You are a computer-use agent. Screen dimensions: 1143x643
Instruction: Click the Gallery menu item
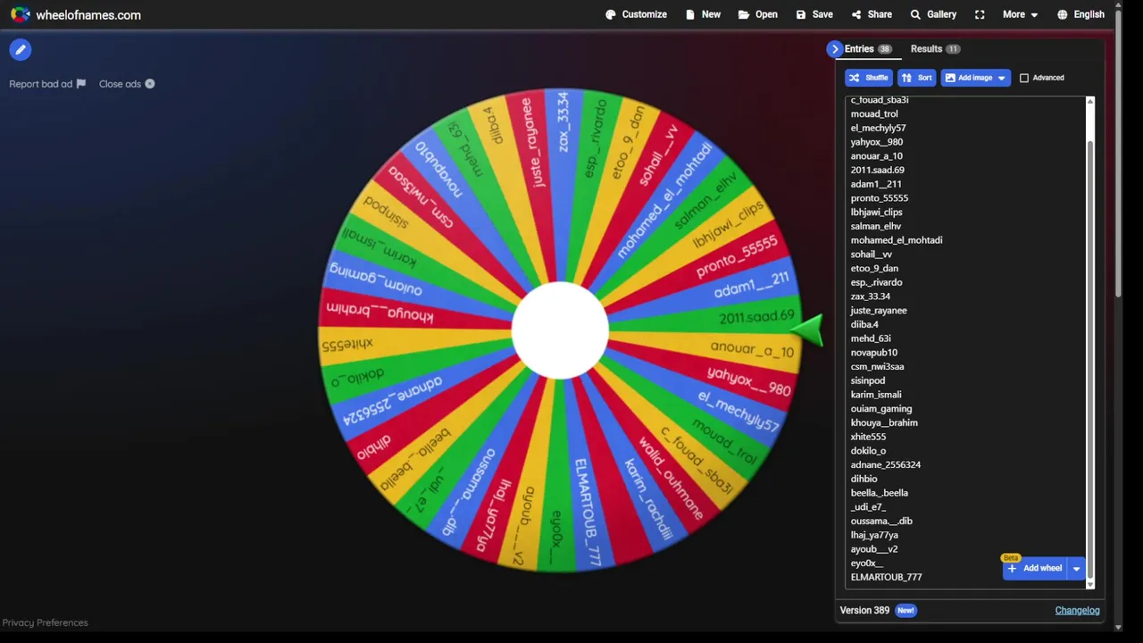tap(933, 14)
